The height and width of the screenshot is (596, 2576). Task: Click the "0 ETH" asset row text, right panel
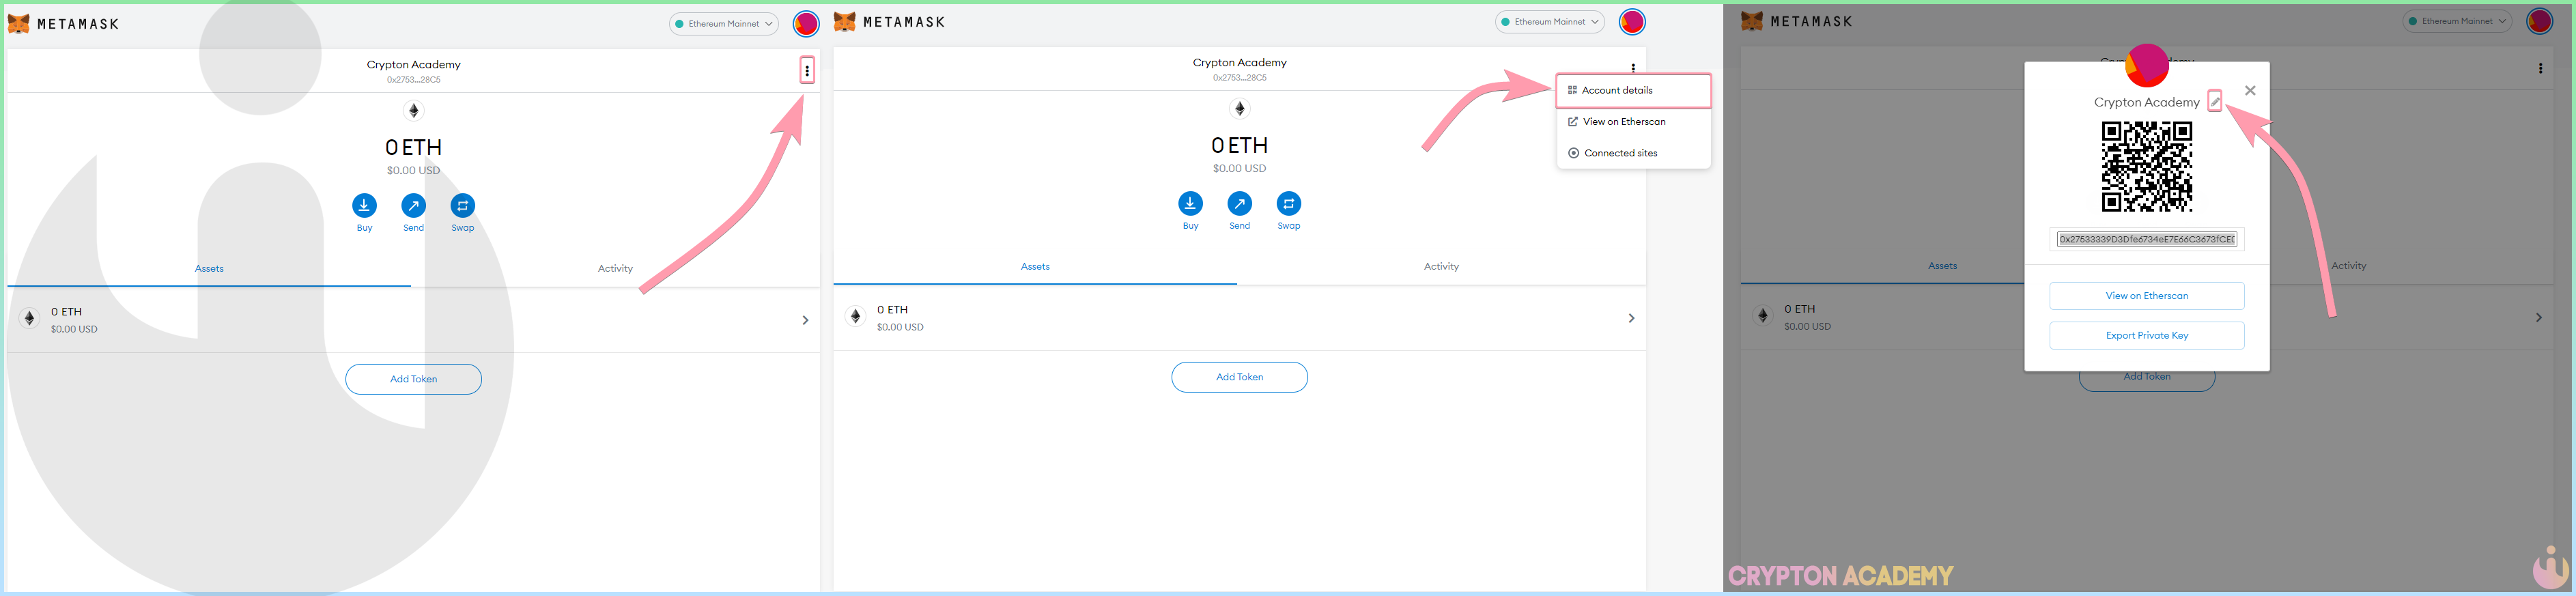(x=1799, y=309)
